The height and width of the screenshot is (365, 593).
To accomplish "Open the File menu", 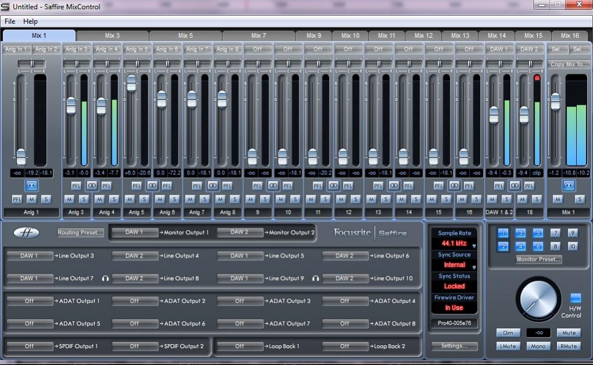I will pyautogui.click(x=10, y=22).
